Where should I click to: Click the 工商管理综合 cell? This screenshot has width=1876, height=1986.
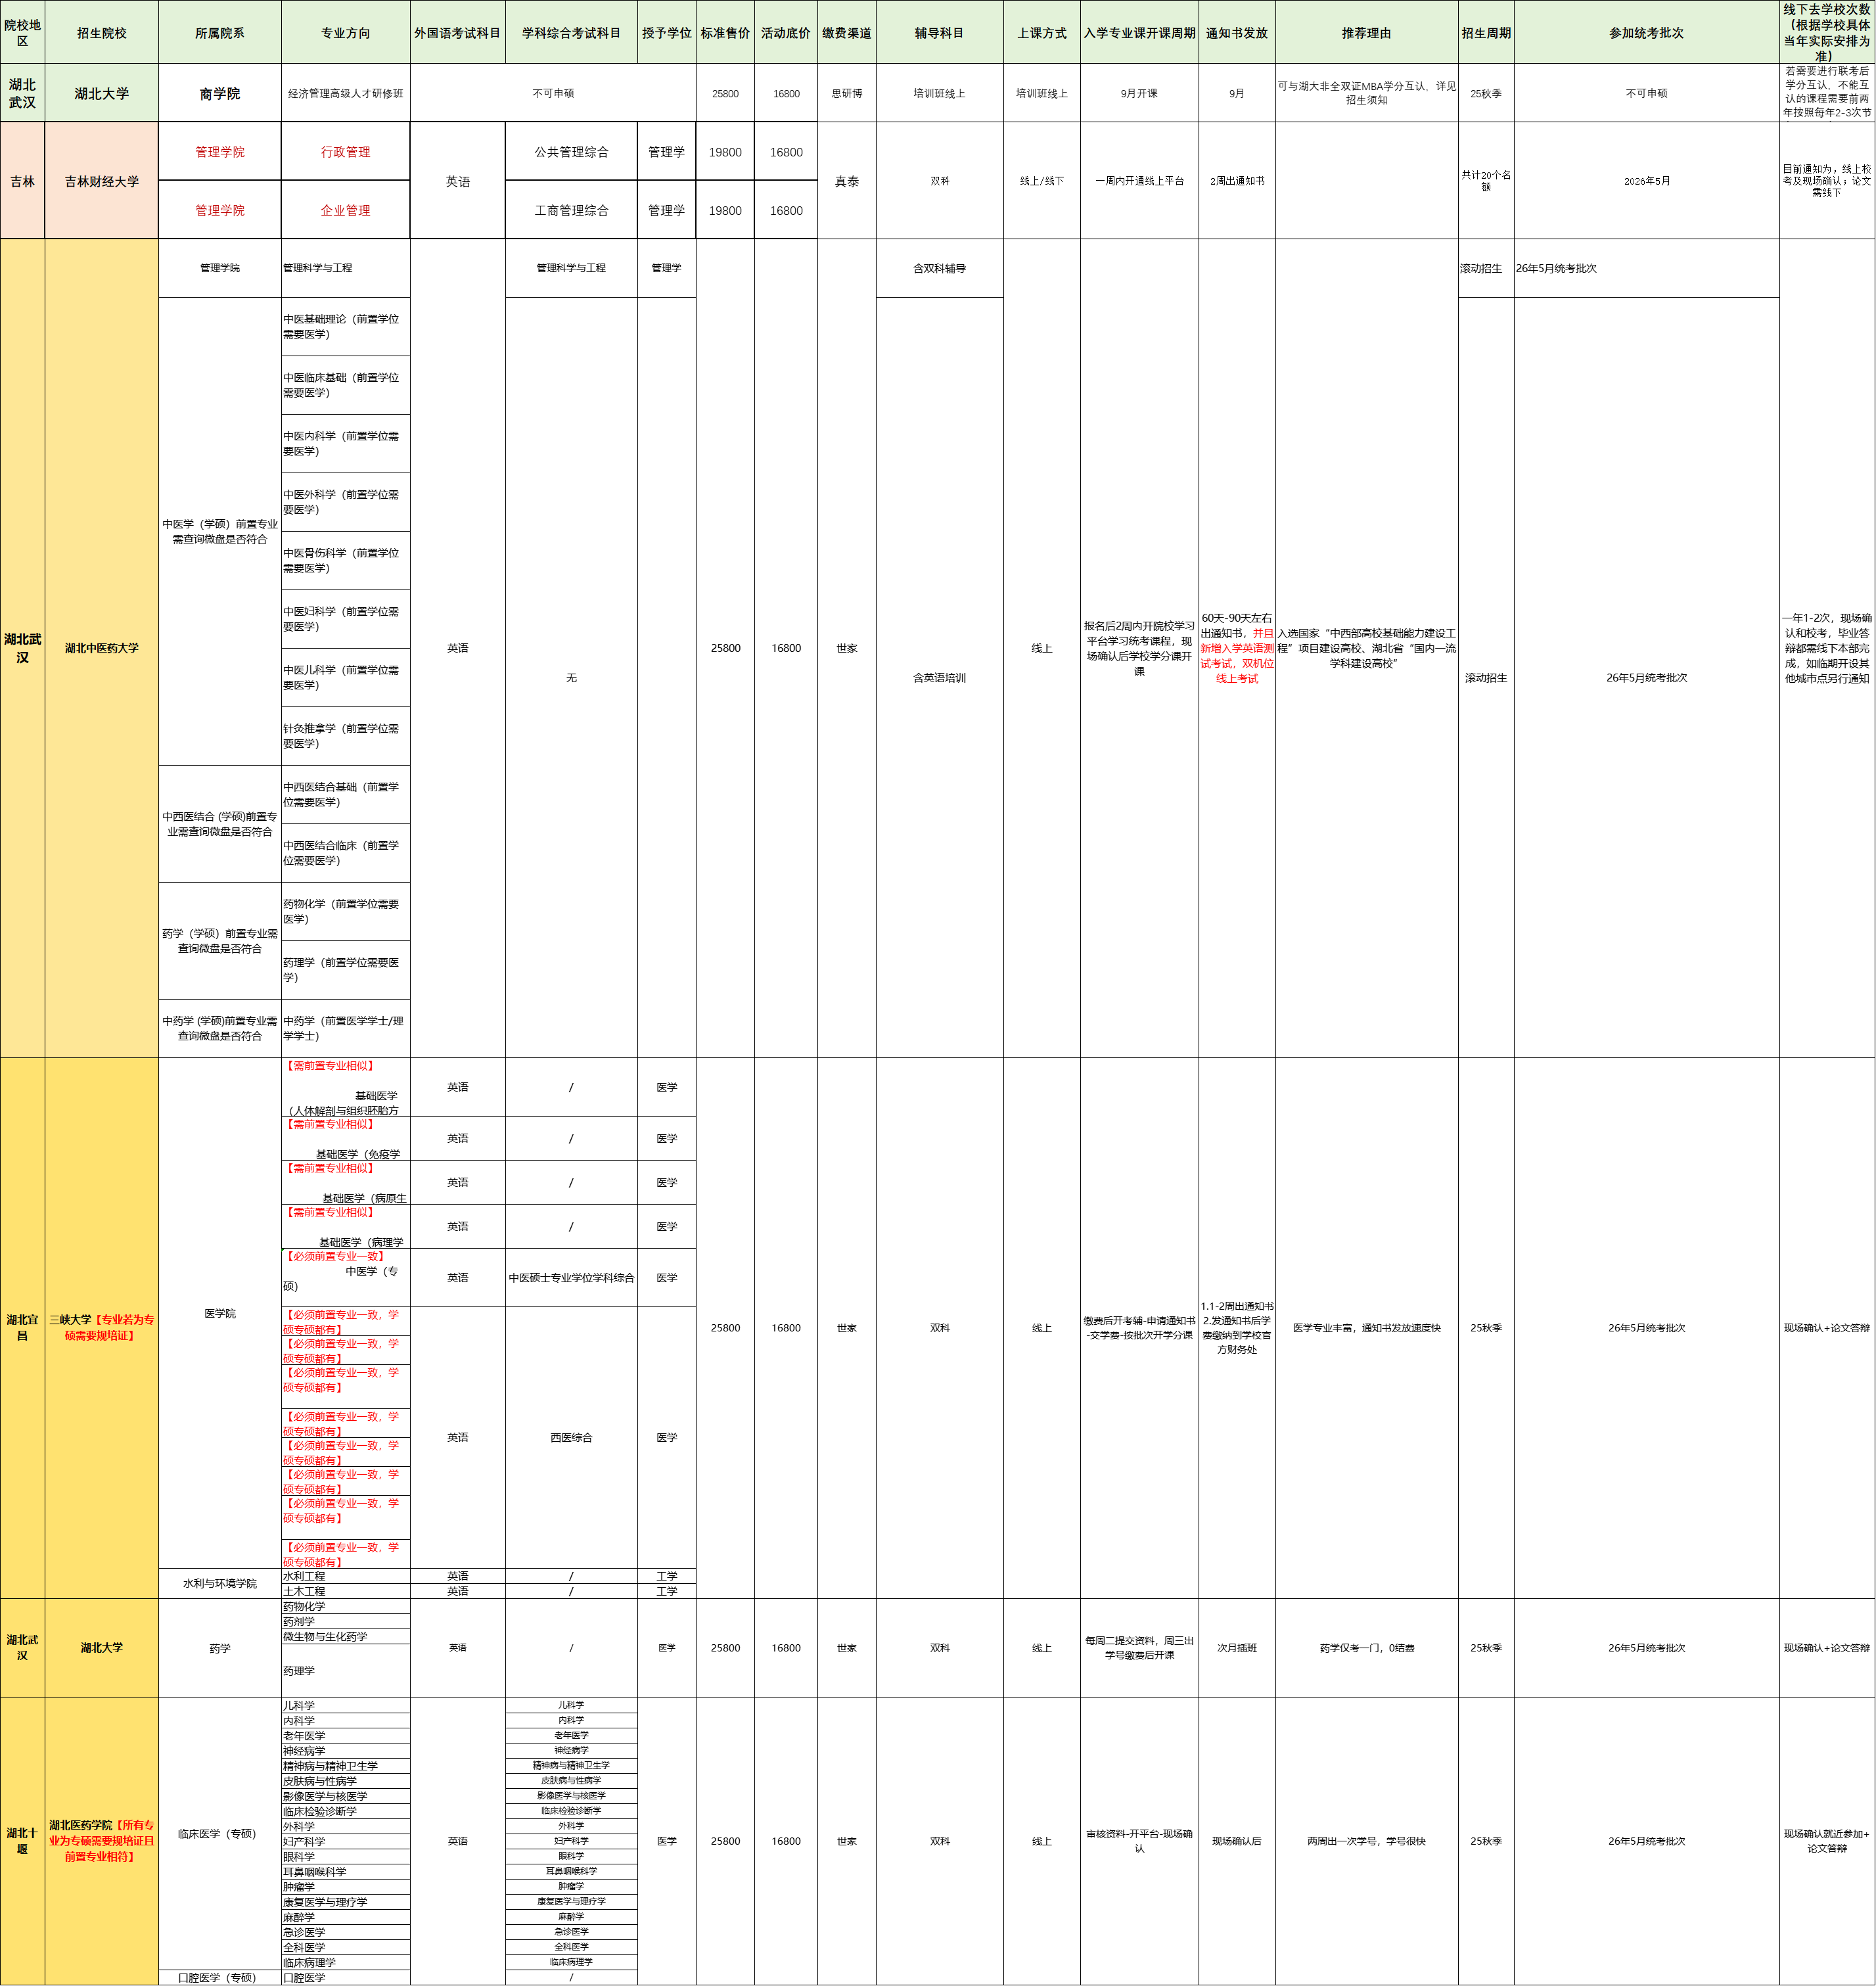coord(571,210)
